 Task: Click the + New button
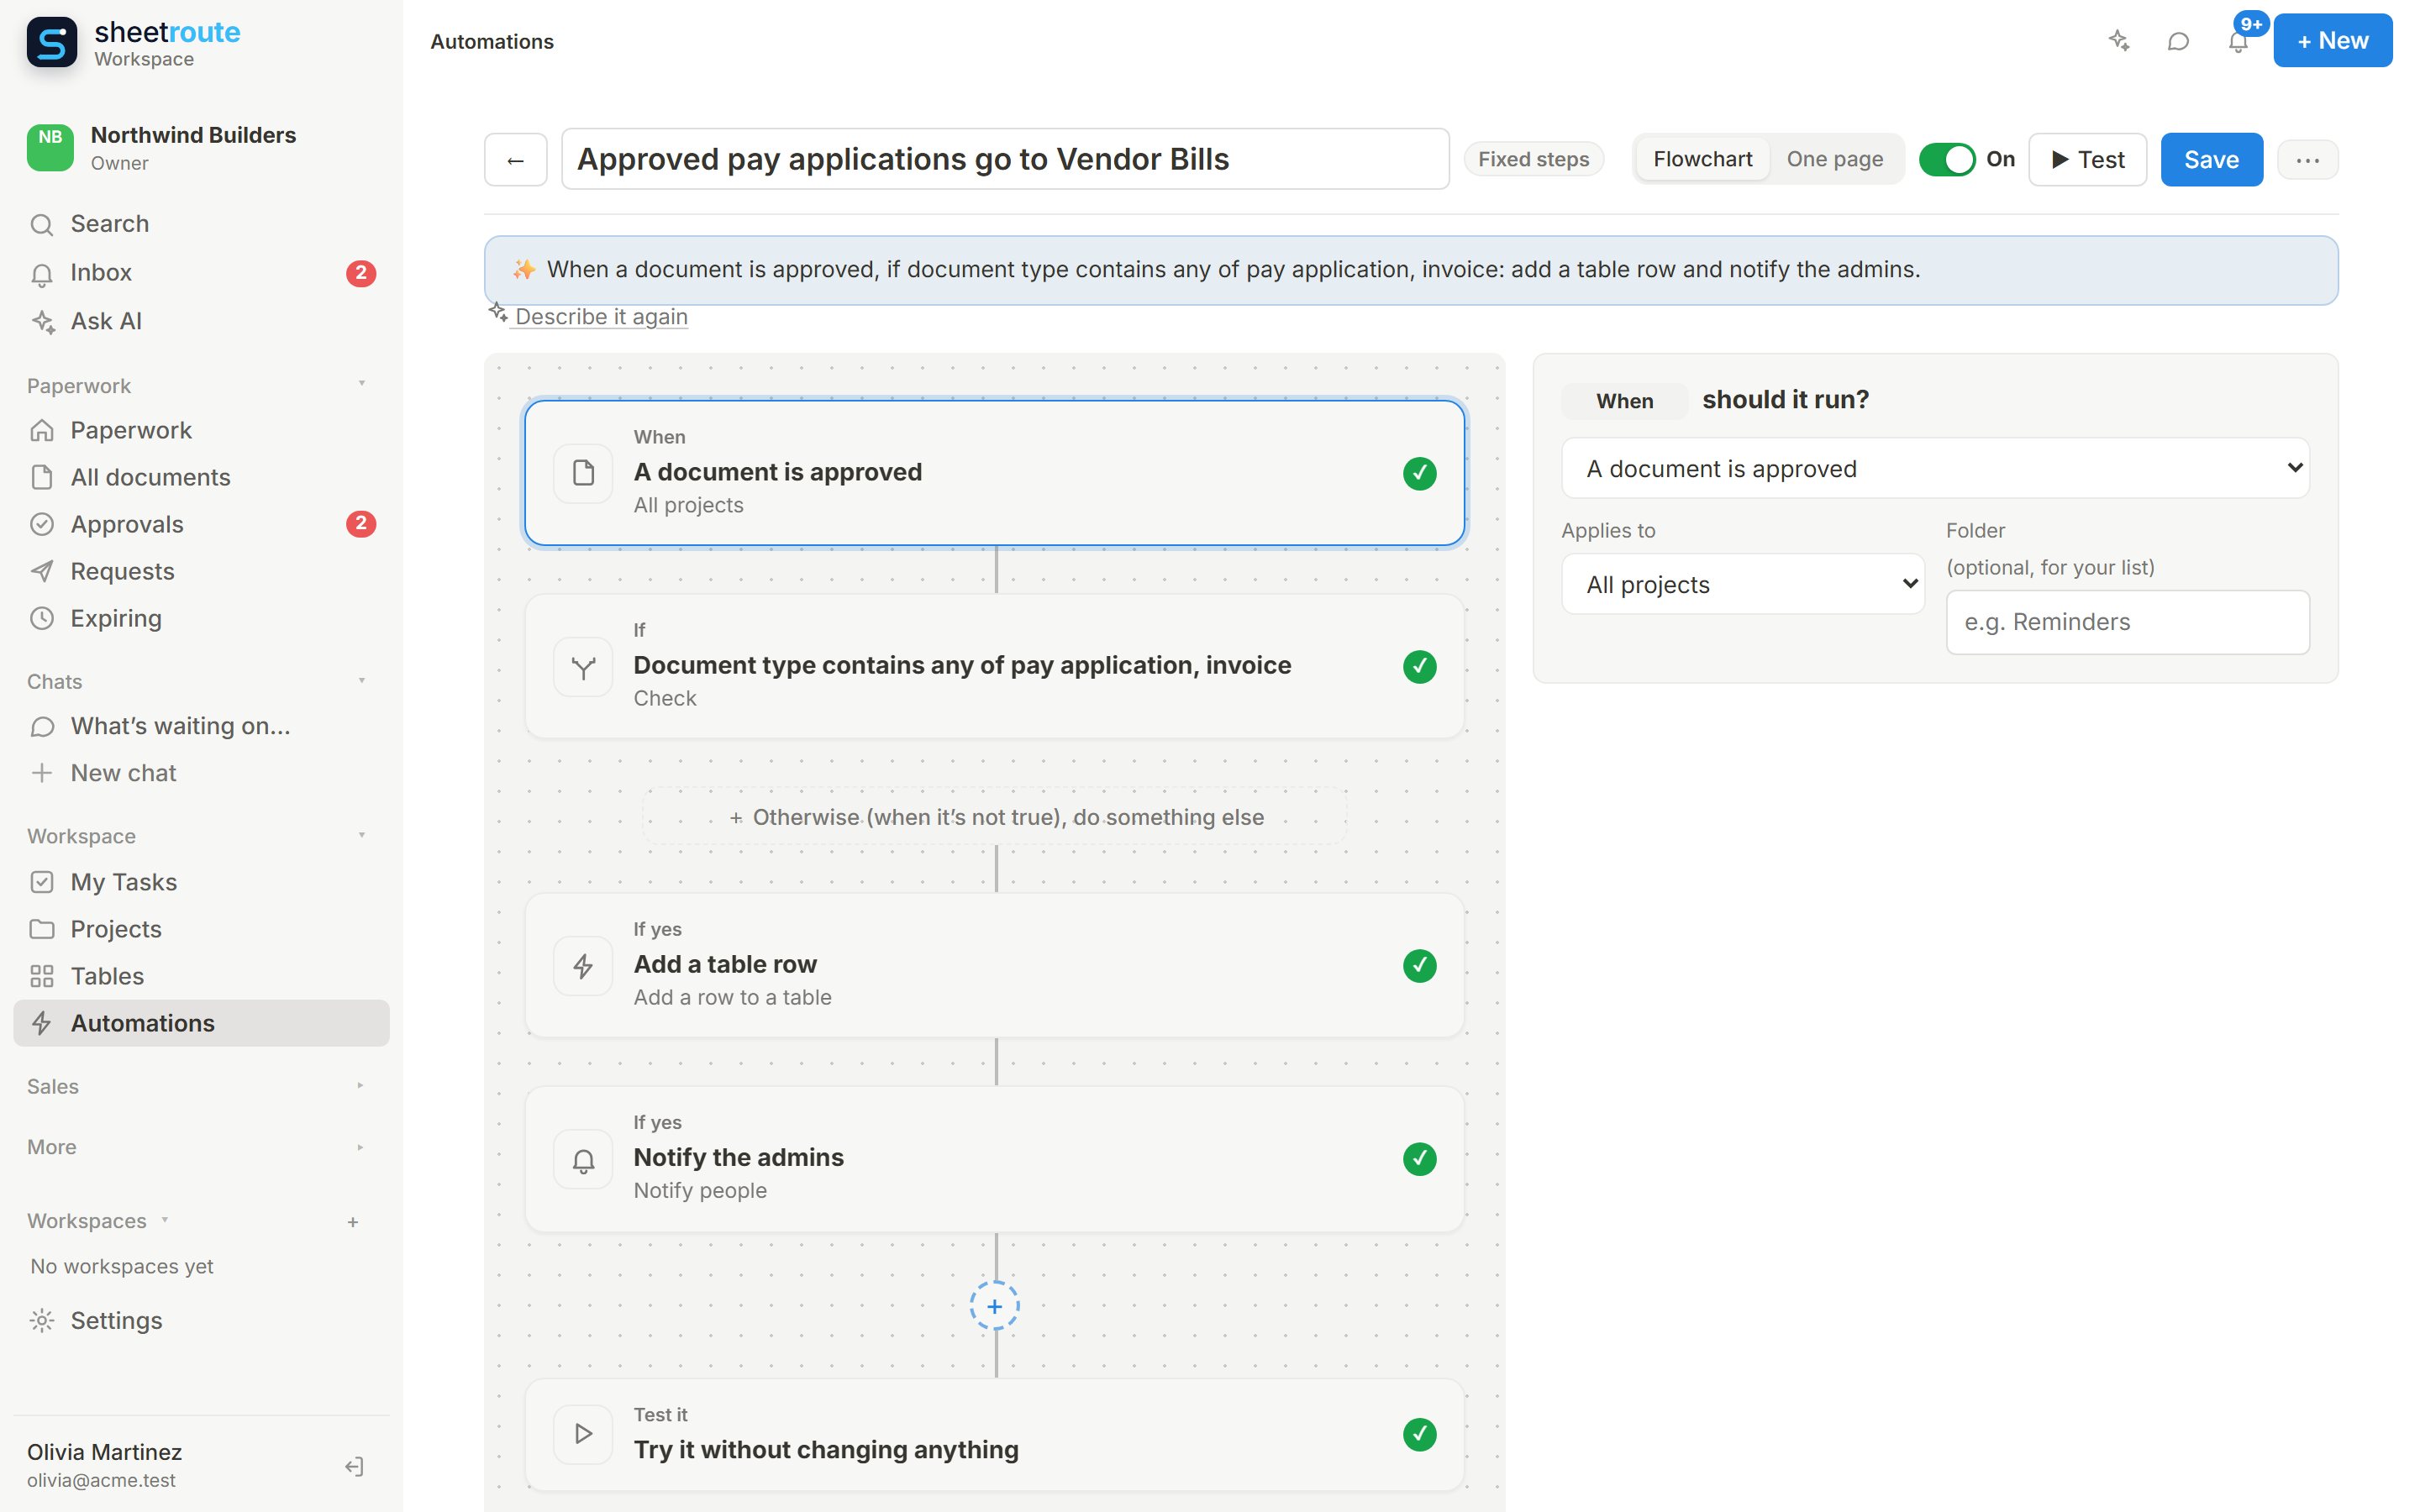point(2332,41)
